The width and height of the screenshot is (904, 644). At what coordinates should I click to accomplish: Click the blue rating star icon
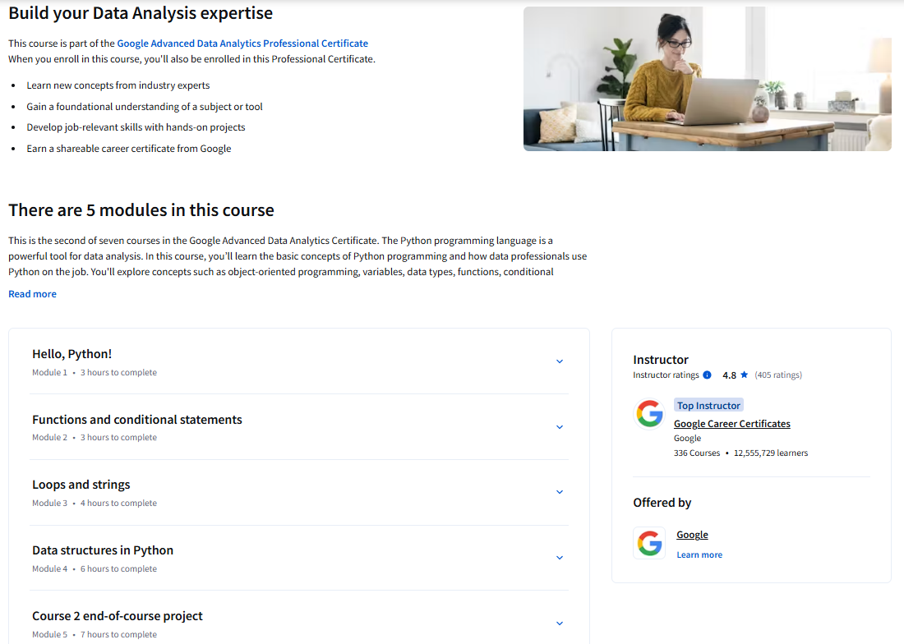point(744,375)
